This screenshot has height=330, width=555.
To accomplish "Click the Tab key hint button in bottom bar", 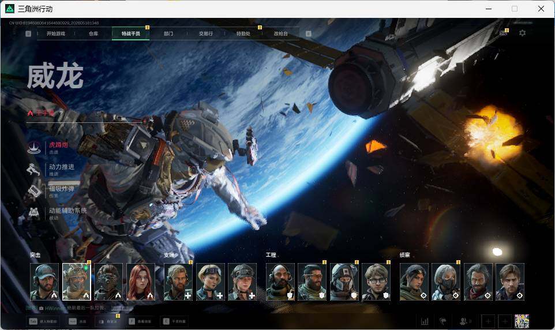I will pos(44,321).
